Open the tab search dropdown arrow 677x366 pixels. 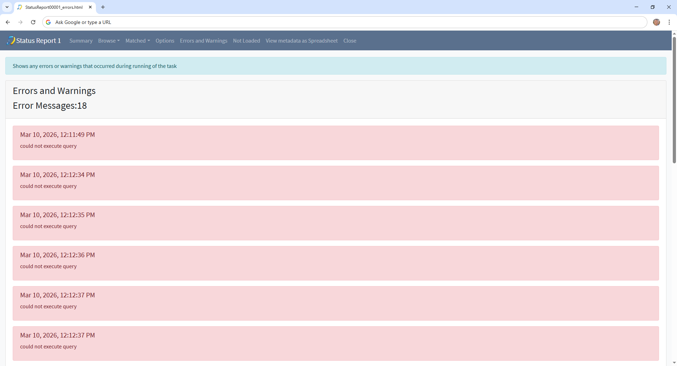click(x=7, y=7)
